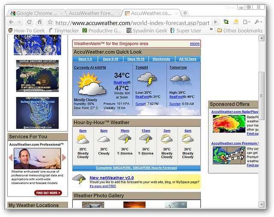The height and width of the screenshot is (217, 274).
Task: Open the AccuWeather.com RadarPlus link
Action: tap(235, 112)
